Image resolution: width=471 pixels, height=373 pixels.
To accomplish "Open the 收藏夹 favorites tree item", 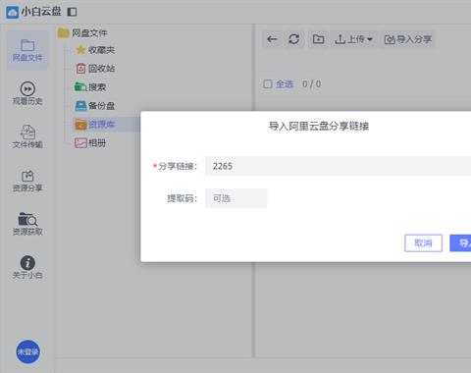I will tap(95, 50).
